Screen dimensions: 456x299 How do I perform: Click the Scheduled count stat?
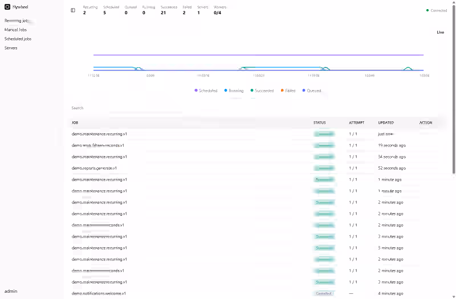pos(111,10)
